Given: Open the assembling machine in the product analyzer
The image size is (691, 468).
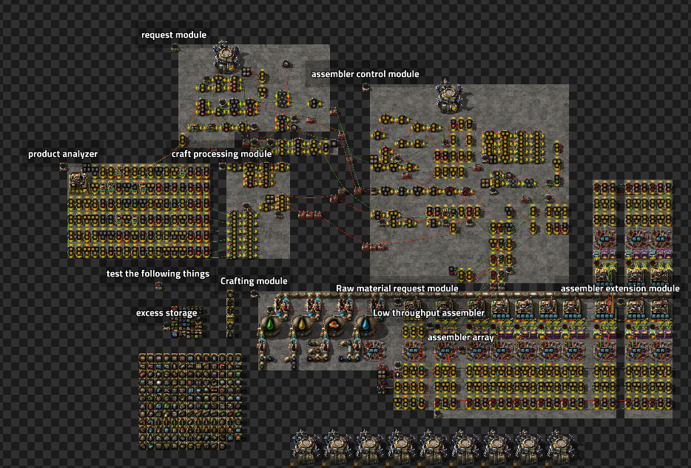Looking at the screenshot, I should coord(78,183).
